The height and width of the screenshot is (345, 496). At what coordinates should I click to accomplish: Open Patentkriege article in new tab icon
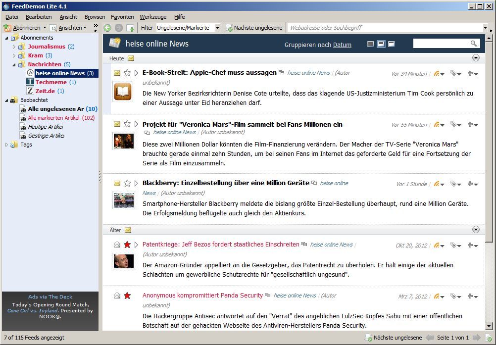point(304,244)
